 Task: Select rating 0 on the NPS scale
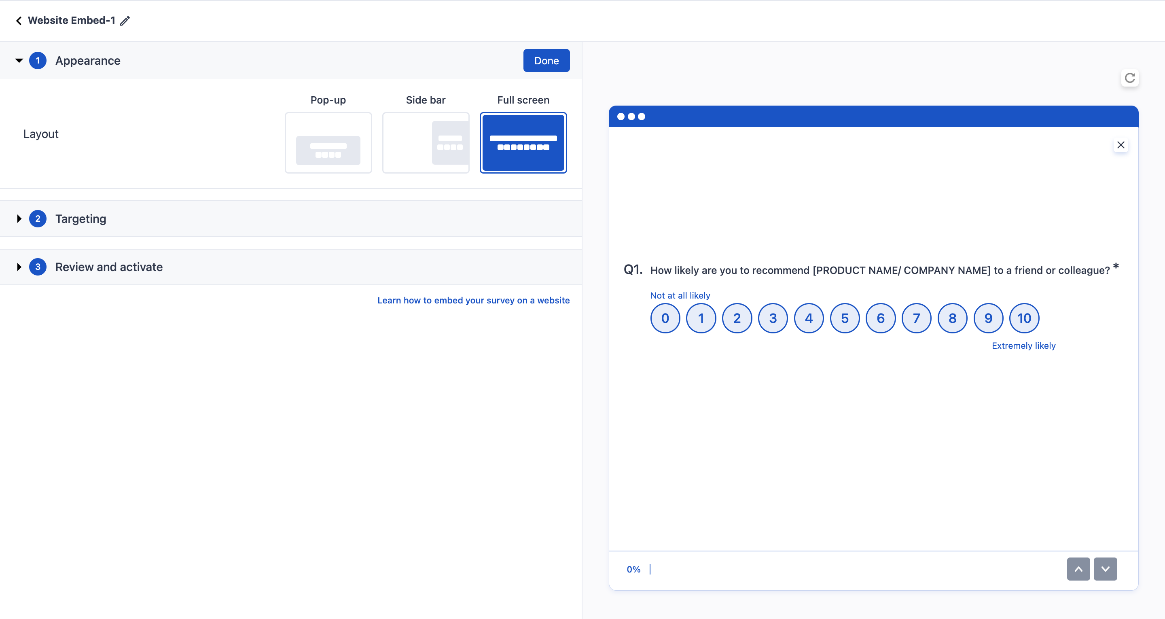click(x=665, y=318)
